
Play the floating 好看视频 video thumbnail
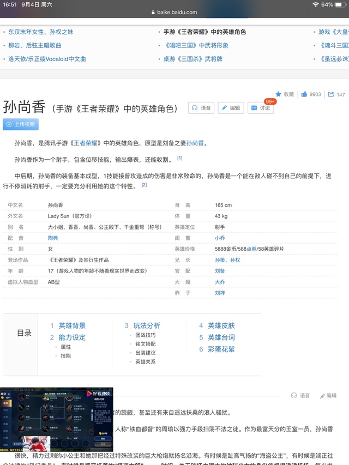[x=56, y=419]
